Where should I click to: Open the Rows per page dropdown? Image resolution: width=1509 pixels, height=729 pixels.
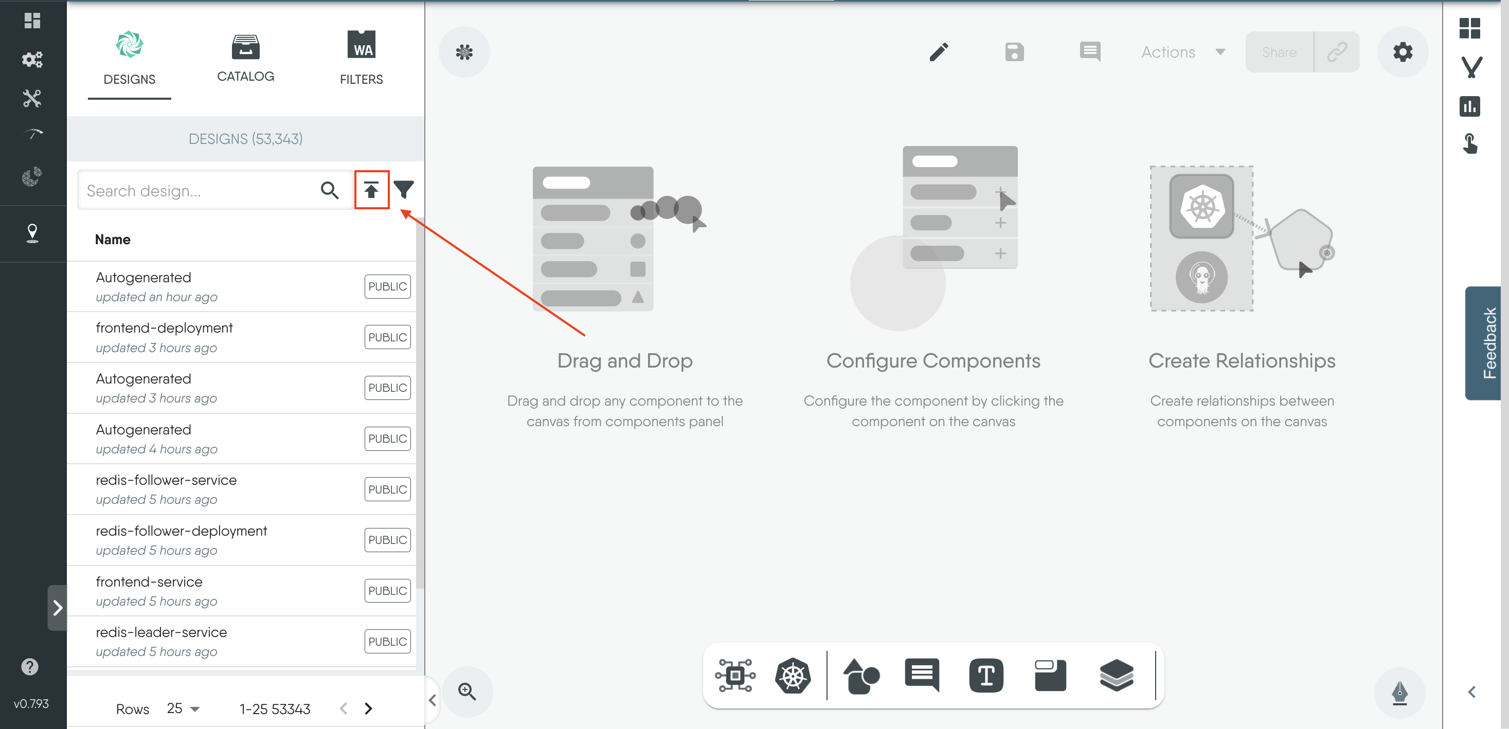click(x=183, y=708)
